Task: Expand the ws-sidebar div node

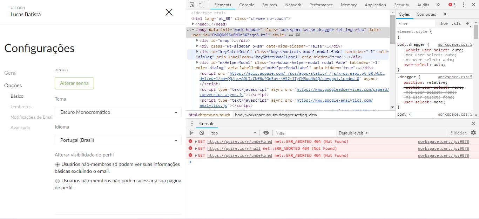Action: click(x=197, y=46)
